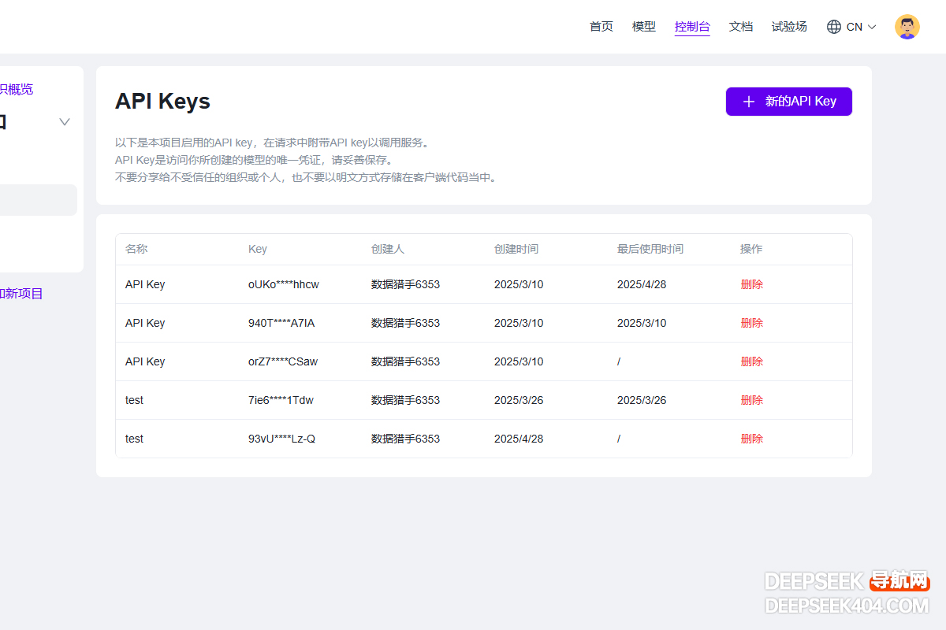Screen dimensions: 946x630
Task: Click the user avatar icon
Action: (x=907, y=27)
